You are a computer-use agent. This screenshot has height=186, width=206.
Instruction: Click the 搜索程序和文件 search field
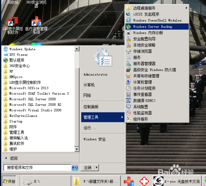pyautogui.click(x=37, y=167)
